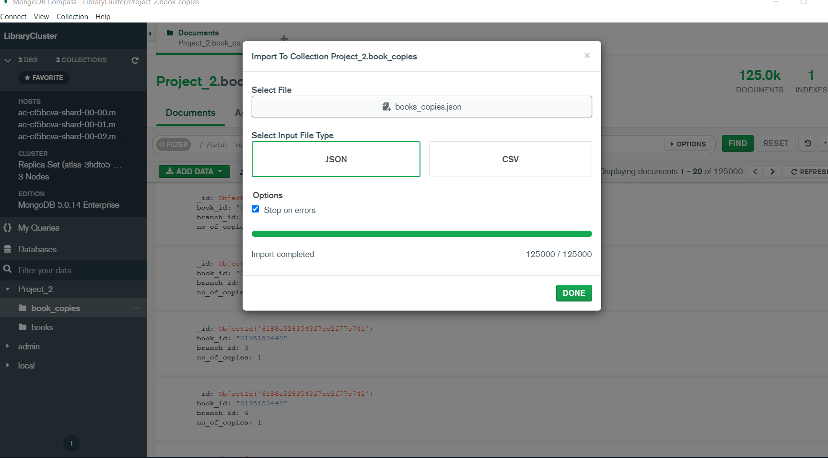The width and height of the screenshot is (828, 458).
Task: Select JSON input file type
Action: [x=336, y=159]
